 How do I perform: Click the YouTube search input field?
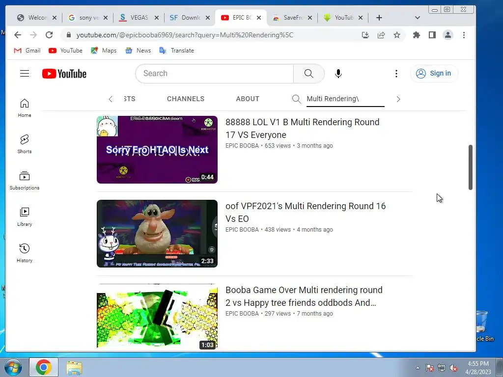(x=214, y=74)
